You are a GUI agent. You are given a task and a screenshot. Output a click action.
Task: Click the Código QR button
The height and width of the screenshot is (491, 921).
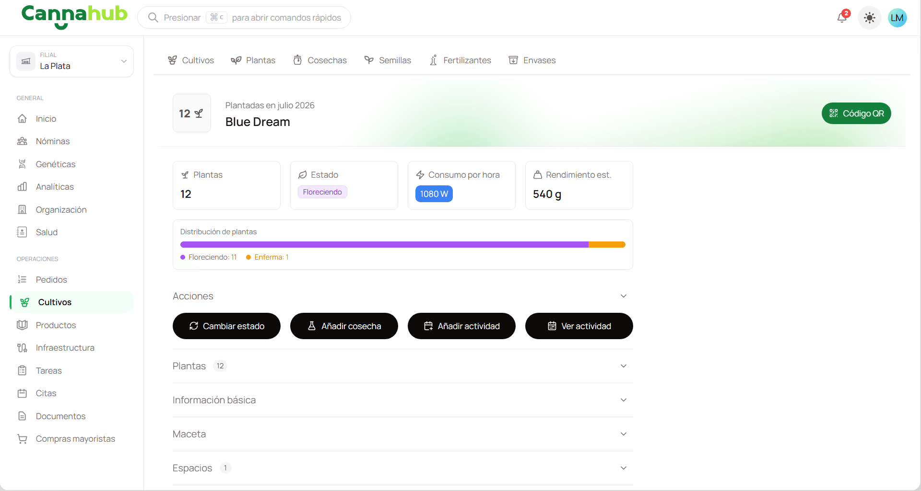click(x=856, y=114)
